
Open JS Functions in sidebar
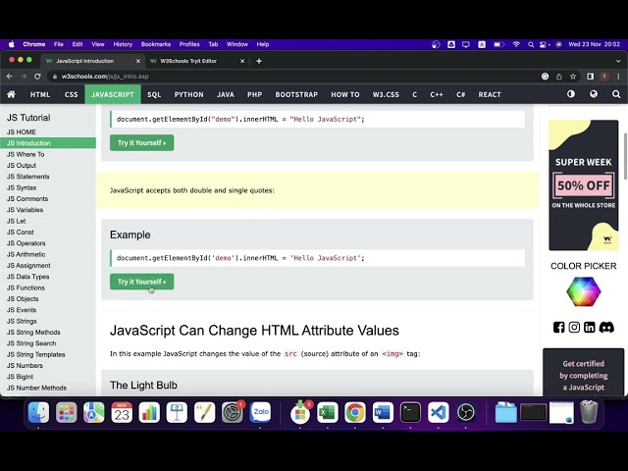(x=48, y=288)
